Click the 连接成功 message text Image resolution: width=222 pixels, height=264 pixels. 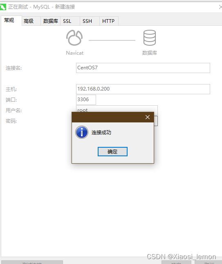[x=101, y=133]
